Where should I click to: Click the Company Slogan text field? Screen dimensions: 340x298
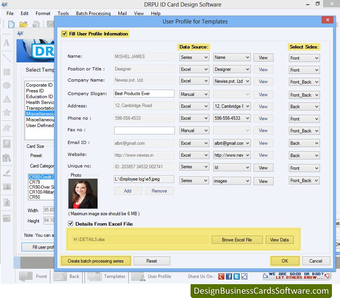pos(144,94)
